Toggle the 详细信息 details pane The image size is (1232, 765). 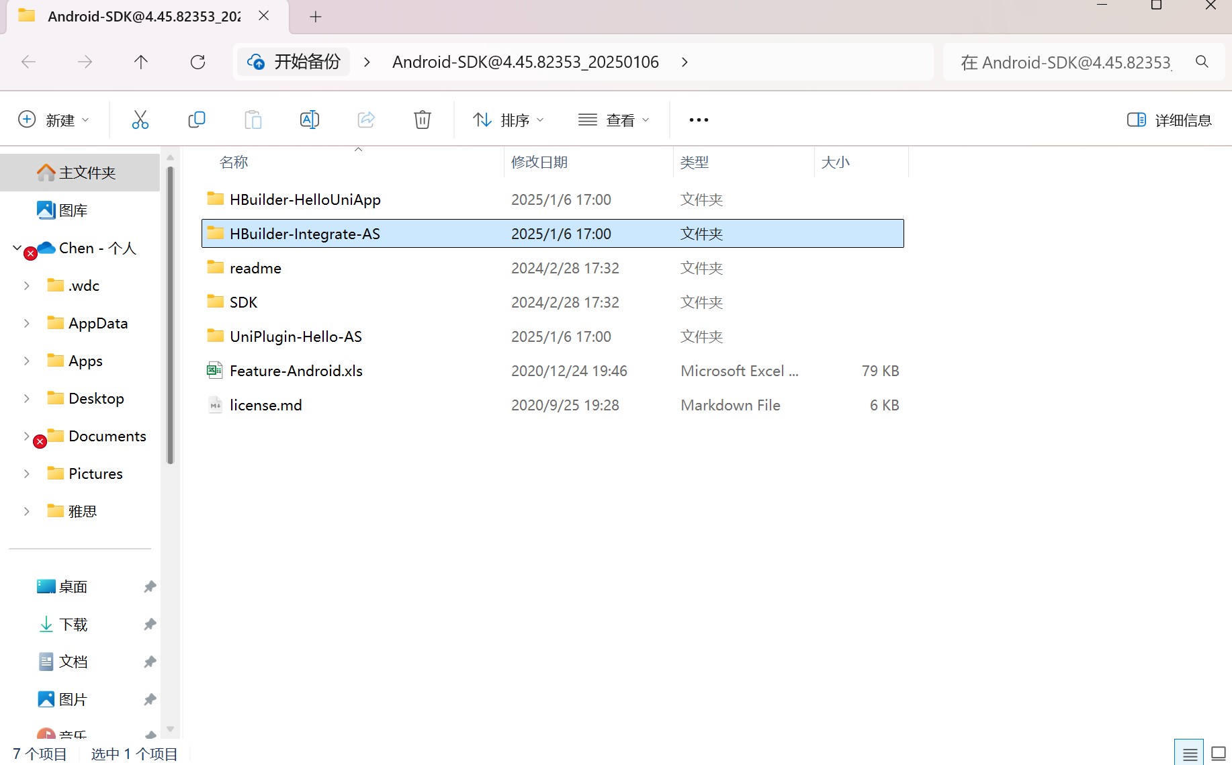point(1169,120)
